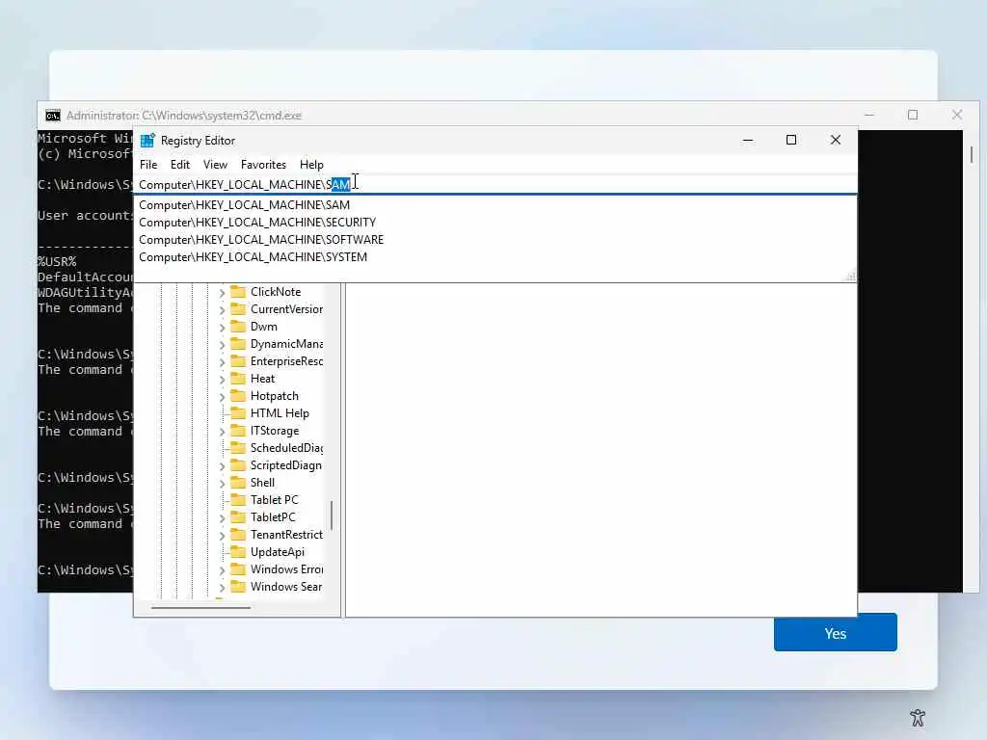This screenshot has height=740, width=987.
Task: Select the HTML Help key label
Action: (x=280, y=413)
